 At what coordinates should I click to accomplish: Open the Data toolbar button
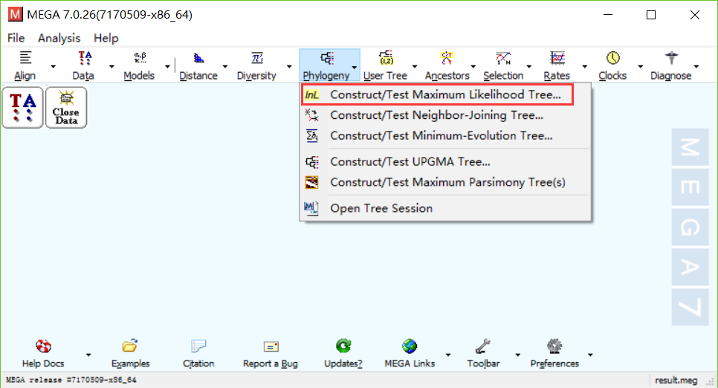84,65
